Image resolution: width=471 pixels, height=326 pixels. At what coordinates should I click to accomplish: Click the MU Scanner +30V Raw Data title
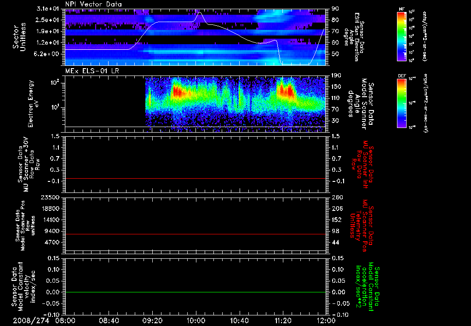click(x=29, y=164)
